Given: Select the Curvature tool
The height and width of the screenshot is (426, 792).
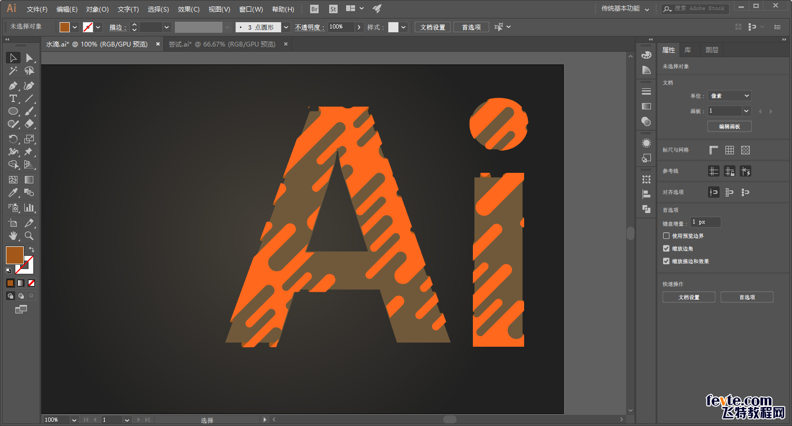Looking at the screenshot, I should coord(30,86).
